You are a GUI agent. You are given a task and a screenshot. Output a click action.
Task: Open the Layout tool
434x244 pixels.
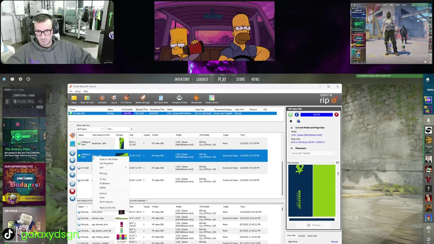pos(114,99)
